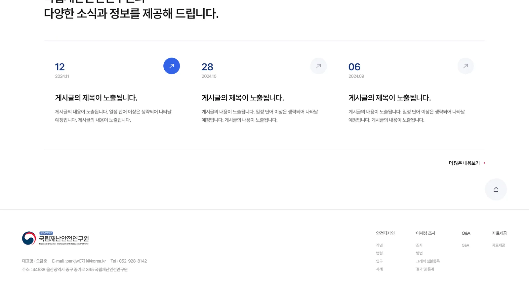This screenshot has height=297, width=529.
Task: Click the heading '다양한 소식과 정보를 제공해 드립니다.'
Action: pos(131,14)
